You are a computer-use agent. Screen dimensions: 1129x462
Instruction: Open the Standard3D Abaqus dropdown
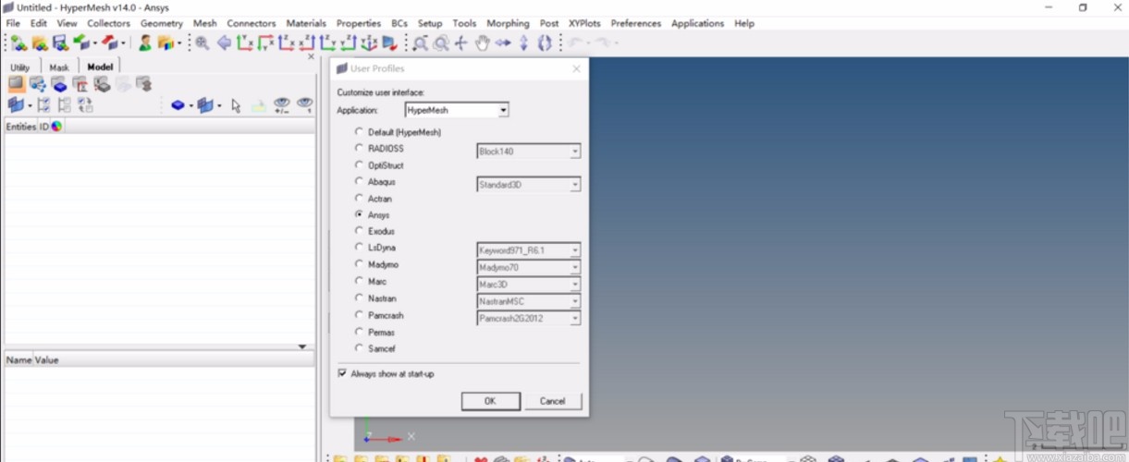pos(575,185)
